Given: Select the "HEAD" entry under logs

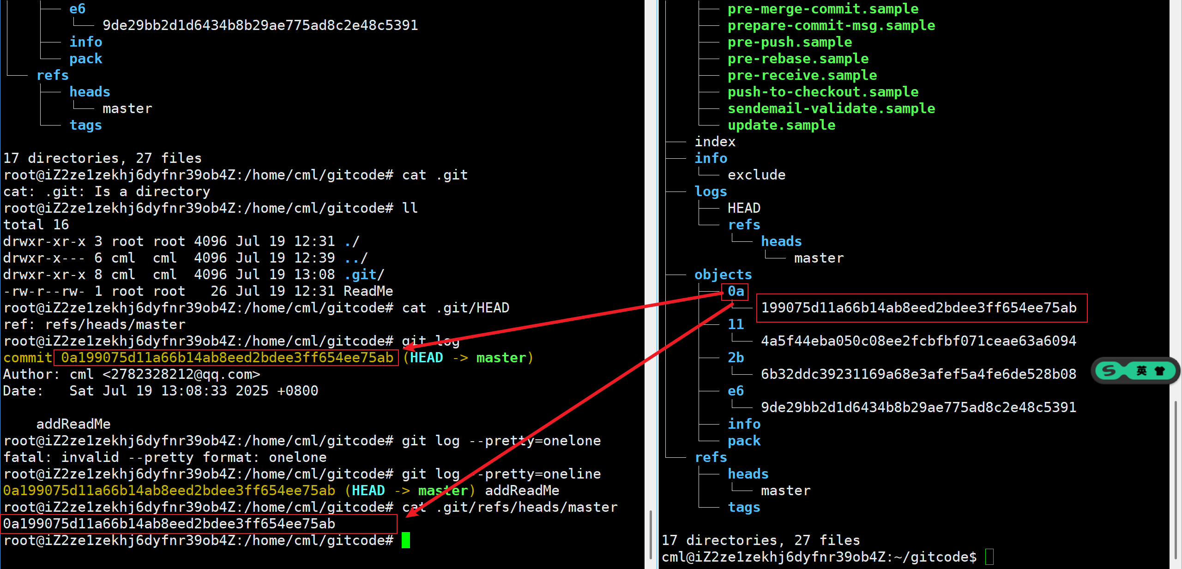Looking at the screenshot, I should pyautogui.click(x=744, y=208).
